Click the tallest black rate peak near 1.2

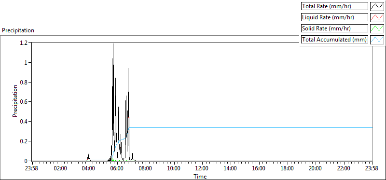113,44
